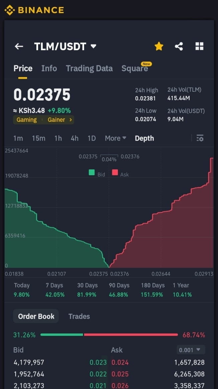This screenshot has width=218, height=389.
Task: Select the 0.024 ask price
Action: pyautogui.click(x=120, y=363)
